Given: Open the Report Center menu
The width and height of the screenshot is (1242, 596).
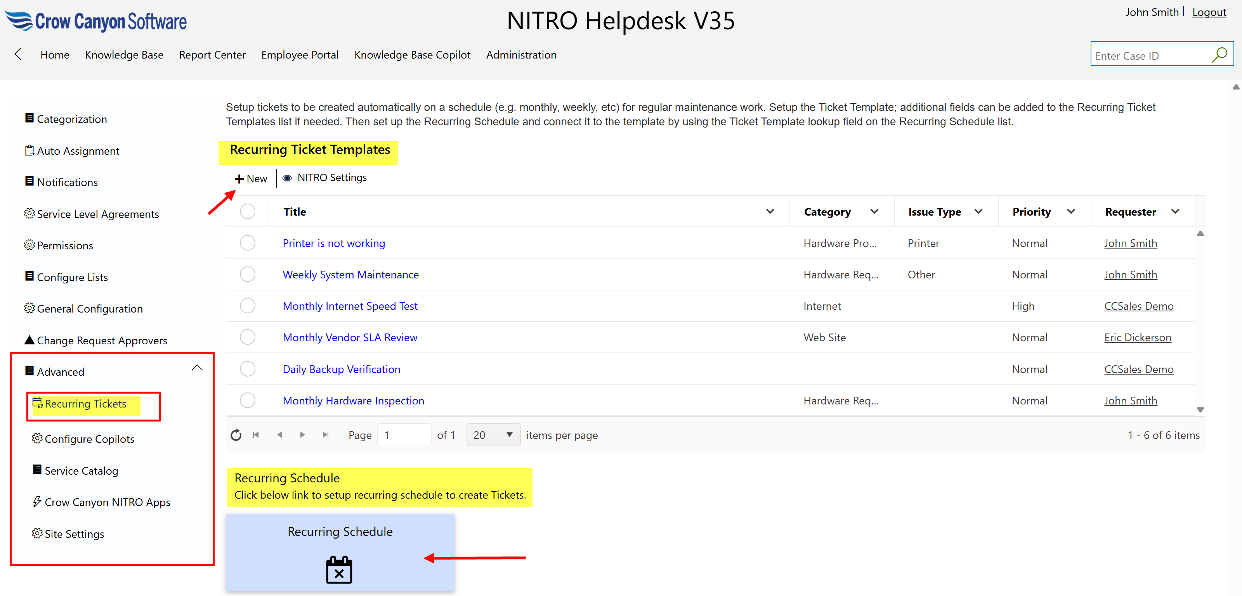Looking at the screenshot, I should tap(212, 55).
